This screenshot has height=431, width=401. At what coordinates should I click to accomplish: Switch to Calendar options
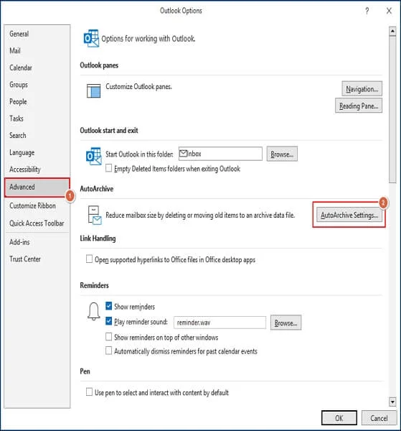pos(37,68)
